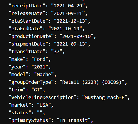Click the transitDate value 37
This screenshot has height=124, width=138.
coord(57,52)
